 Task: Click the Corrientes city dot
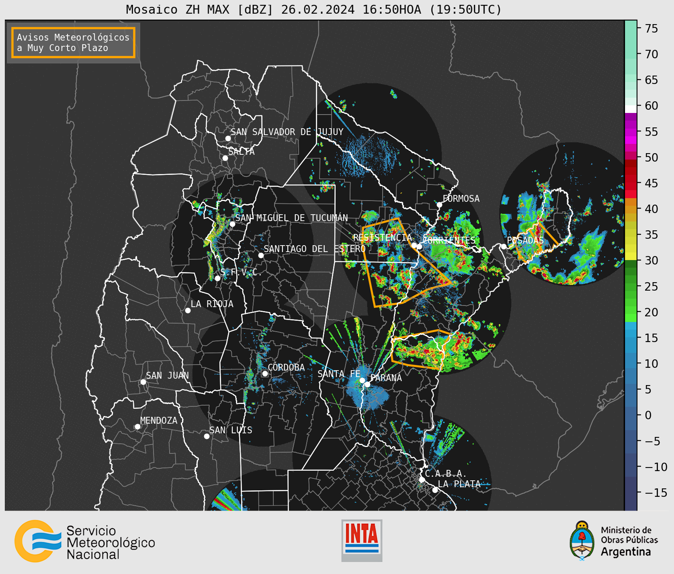tap(419, 246)
